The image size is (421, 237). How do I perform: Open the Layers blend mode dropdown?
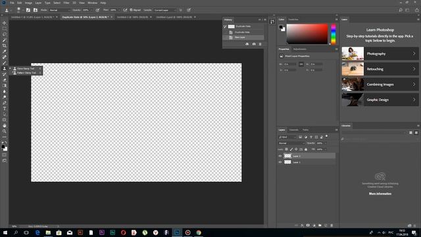tap(291, 144)
